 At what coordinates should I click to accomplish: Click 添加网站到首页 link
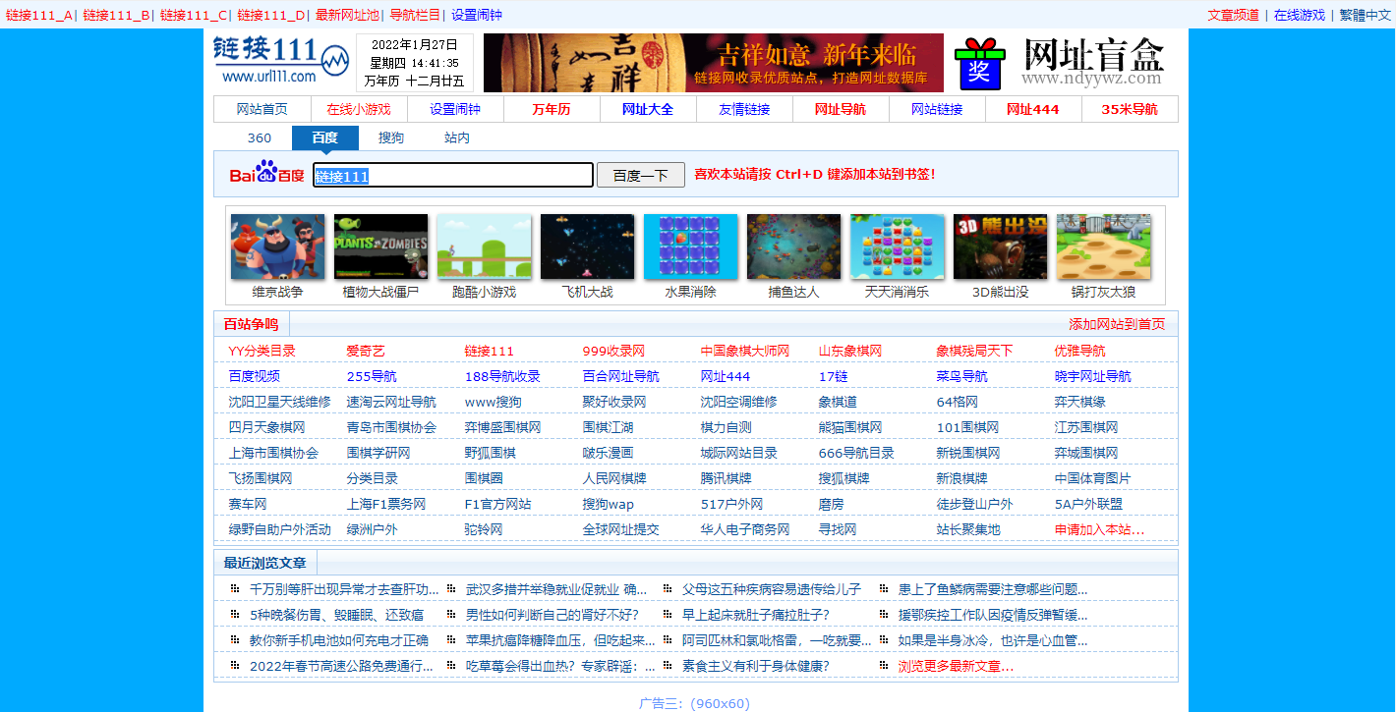click(x=1117, y=324)
